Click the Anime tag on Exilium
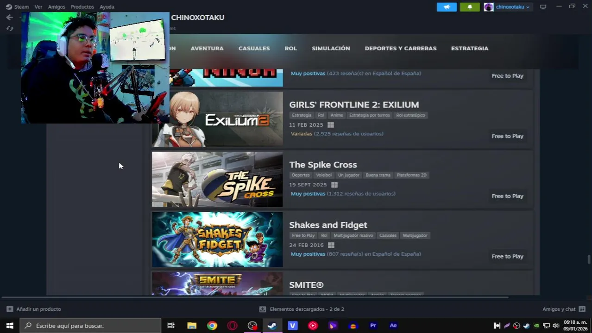 coord(337,115)
